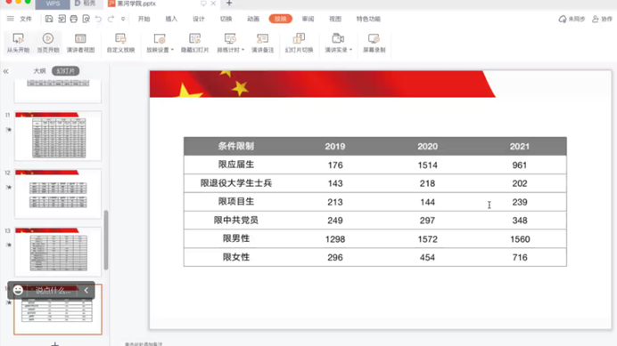The image size is (617, 346).
Task: Click the print preview icon
Action: click(x=86, y=19)
